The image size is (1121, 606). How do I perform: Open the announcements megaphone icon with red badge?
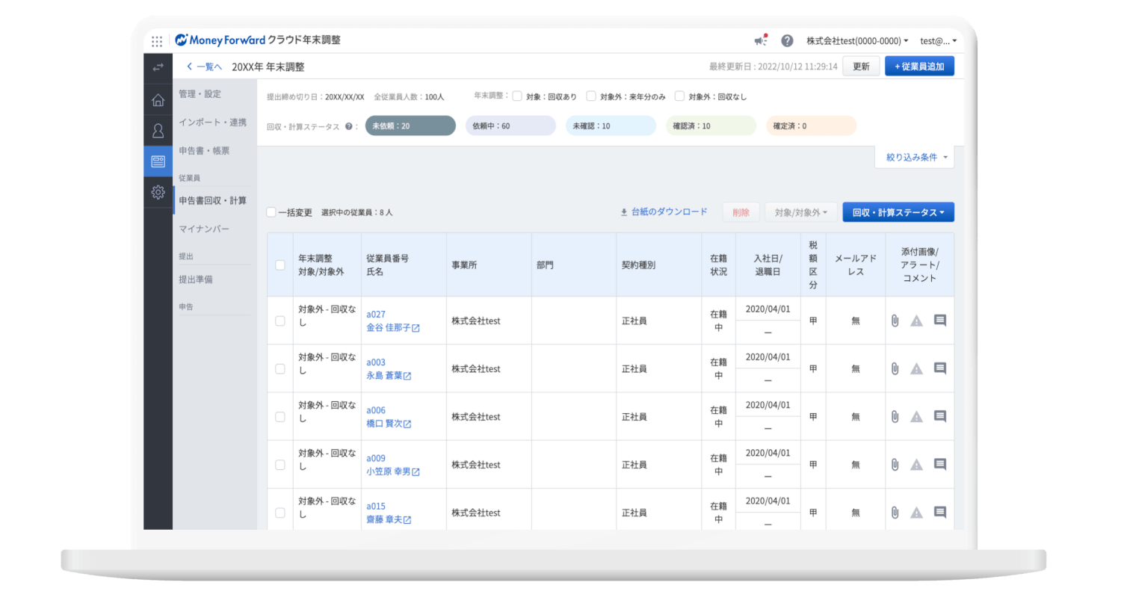pos(761,40)
